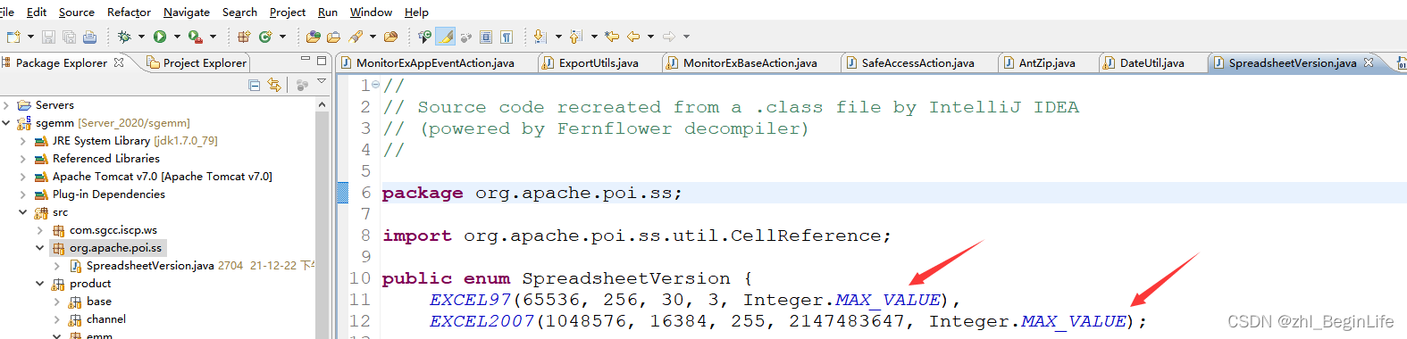Switch to AntZip.java tab
Image resolution: width=1407 pixels, height=339 pixels.
(x=1047, y=62)
